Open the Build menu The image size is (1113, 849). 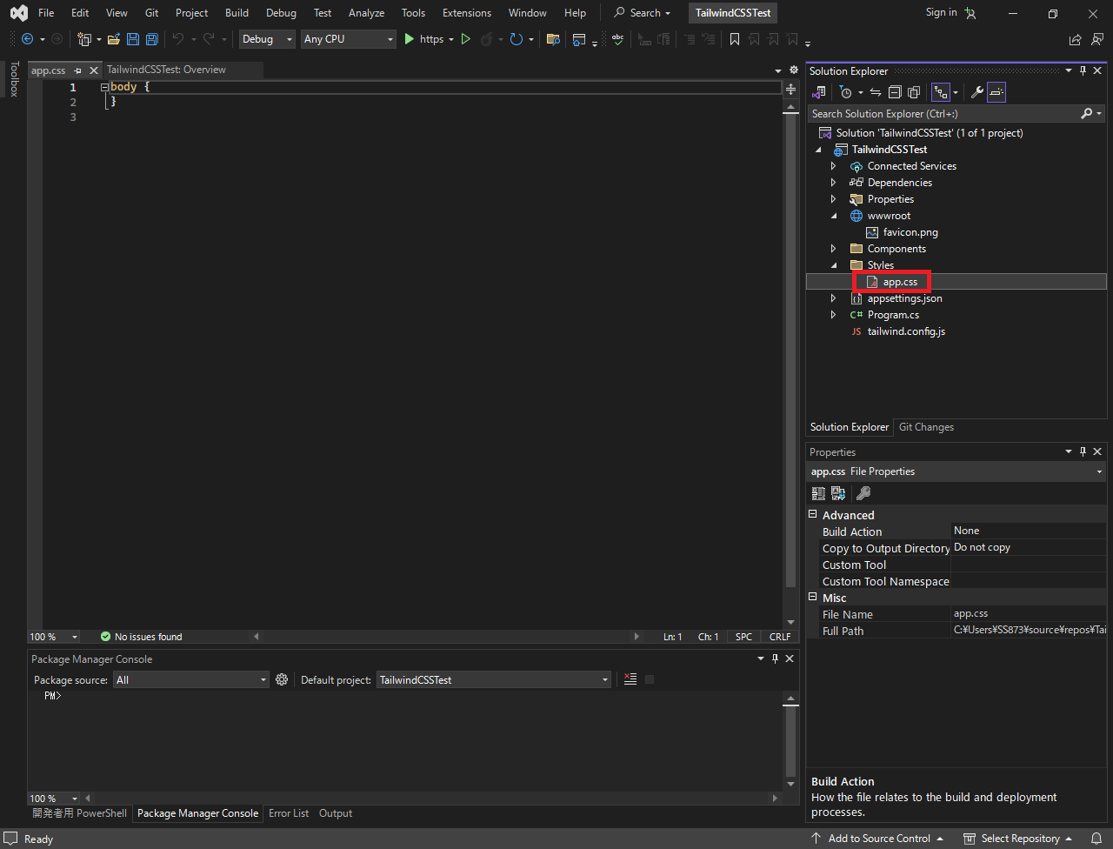click(x=237, y=13)
